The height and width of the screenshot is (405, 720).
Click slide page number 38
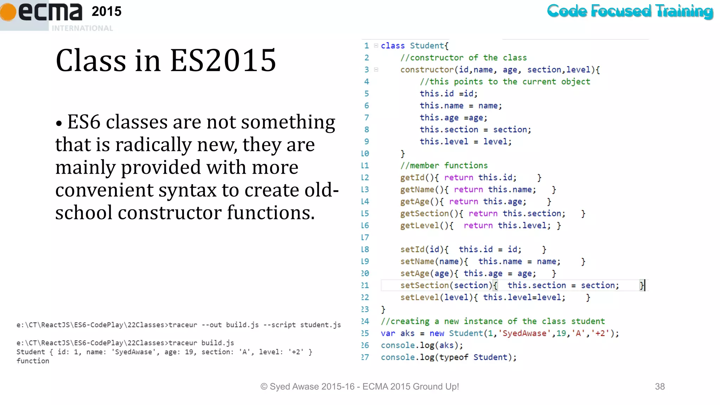point(660,386)
